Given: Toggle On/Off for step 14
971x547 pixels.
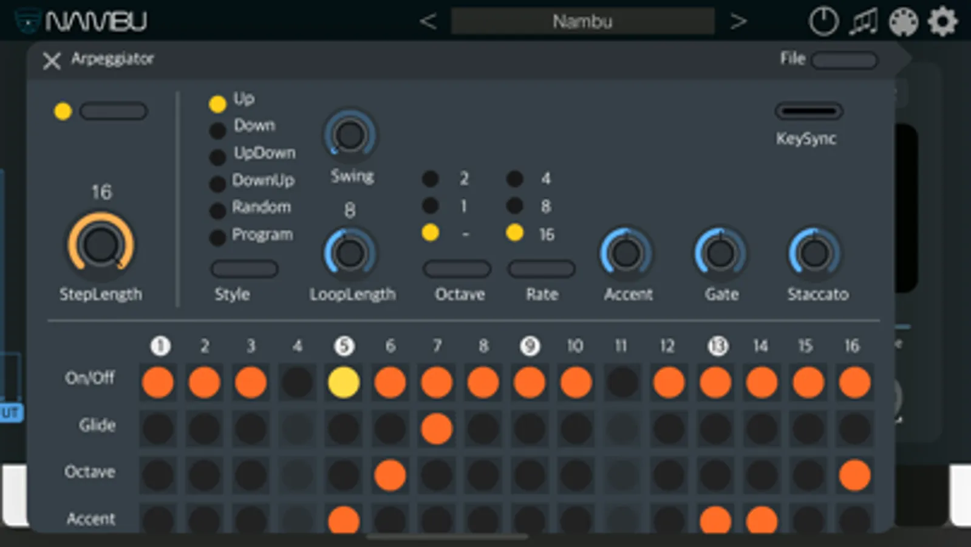Looking at the screenshot, I should (x=761, y=382).
